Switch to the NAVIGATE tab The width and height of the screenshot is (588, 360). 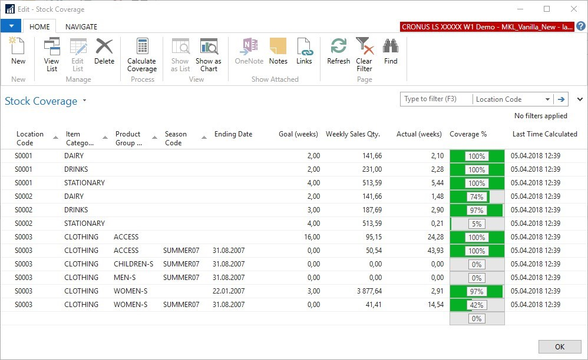tap(81, 26)
